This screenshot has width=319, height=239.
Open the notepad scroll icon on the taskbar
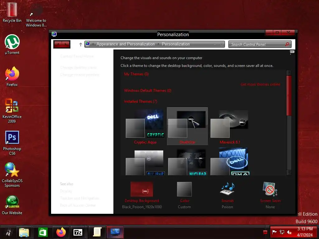[97, 232]
